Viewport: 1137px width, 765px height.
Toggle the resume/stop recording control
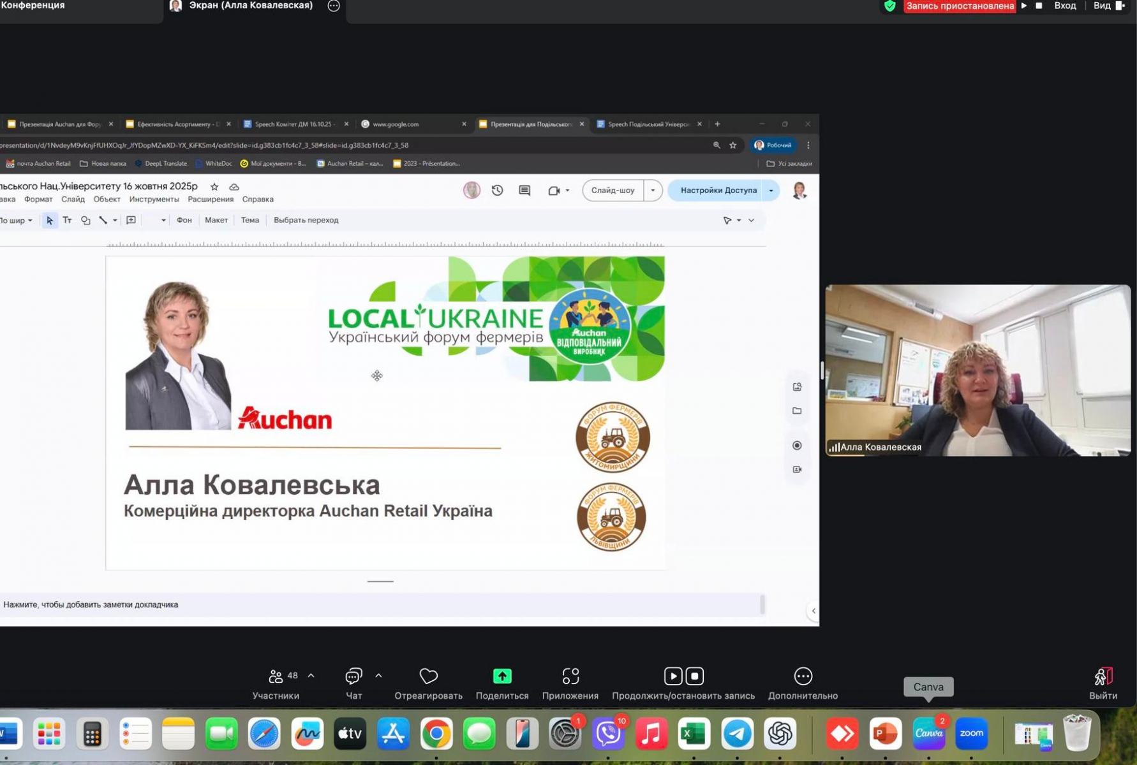point(683,676)
